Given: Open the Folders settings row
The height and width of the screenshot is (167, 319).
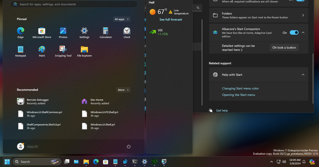Looking at the screenshot, I should pyautogui.click(x=259, y=15).
